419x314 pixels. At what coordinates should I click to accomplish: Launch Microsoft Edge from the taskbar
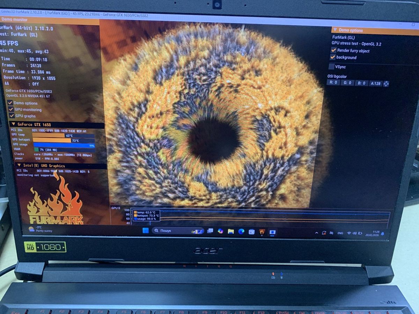pyautogui.click(x=241, y=231)
